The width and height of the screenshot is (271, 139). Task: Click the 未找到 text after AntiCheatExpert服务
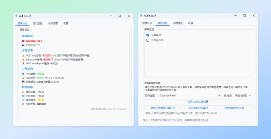click(54, 63)
